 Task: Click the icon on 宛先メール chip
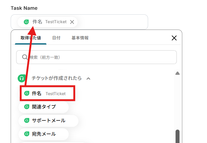27,134
